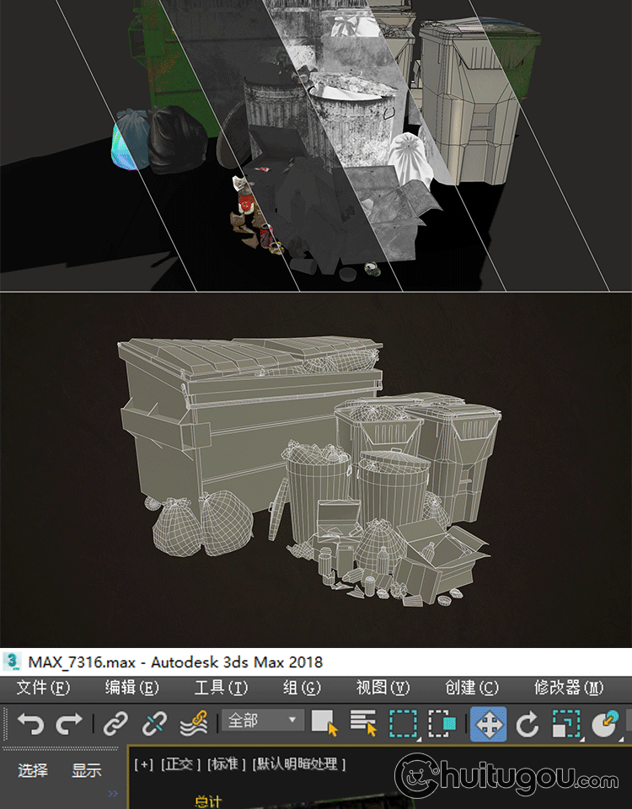Open the 修改器(M) menu

569,688
